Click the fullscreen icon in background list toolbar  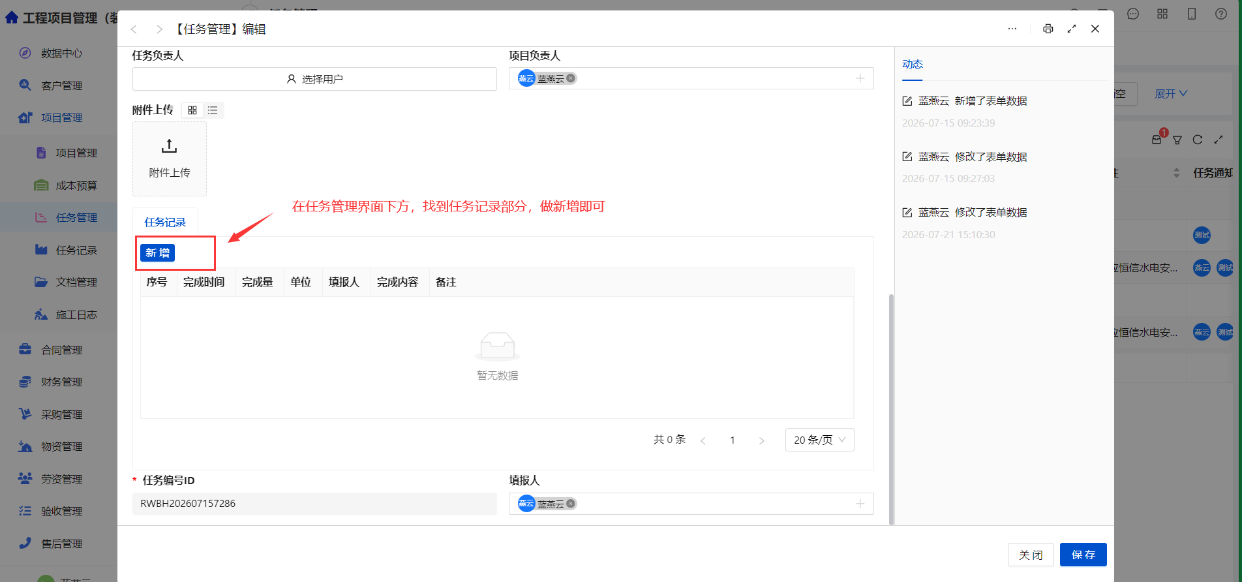[x=1219, y=140]
